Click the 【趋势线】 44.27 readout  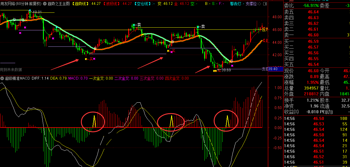tap(86, 4)
